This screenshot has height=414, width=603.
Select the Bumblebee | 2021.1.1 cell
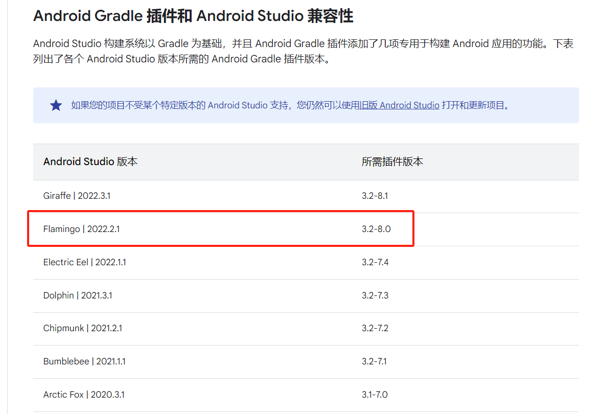[84, 361]
